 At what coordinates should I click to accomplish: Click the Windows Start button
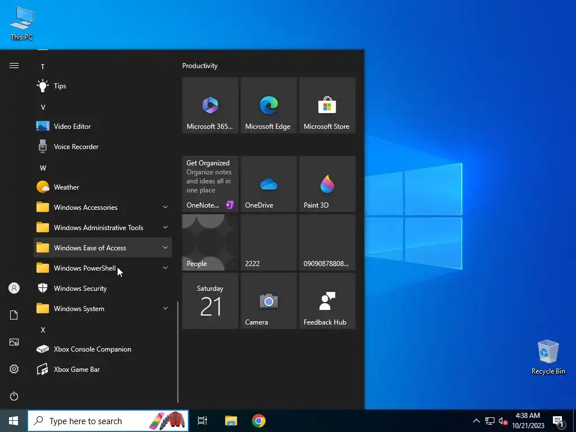click(13, 421)
